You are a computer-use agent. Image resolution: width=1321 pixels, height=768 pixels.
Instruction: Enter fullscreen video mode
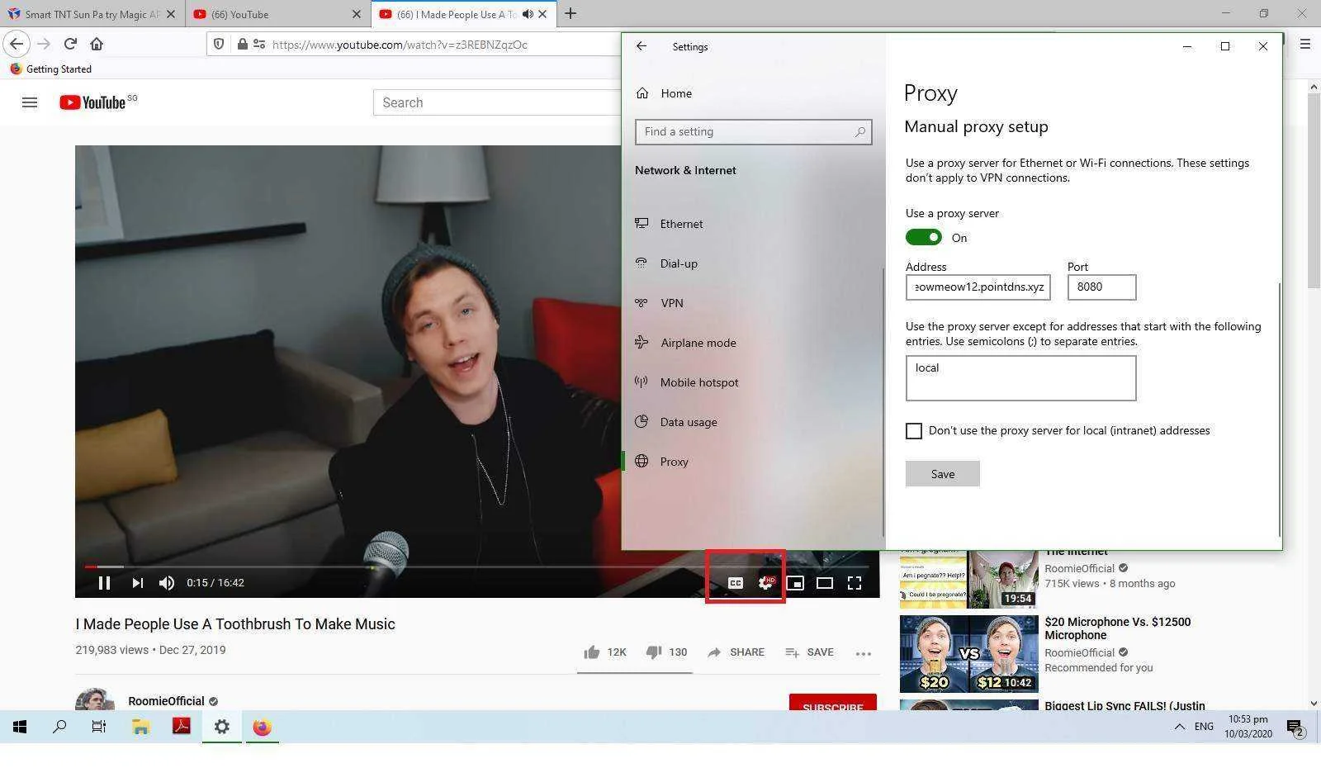click(x=855, y=583)
